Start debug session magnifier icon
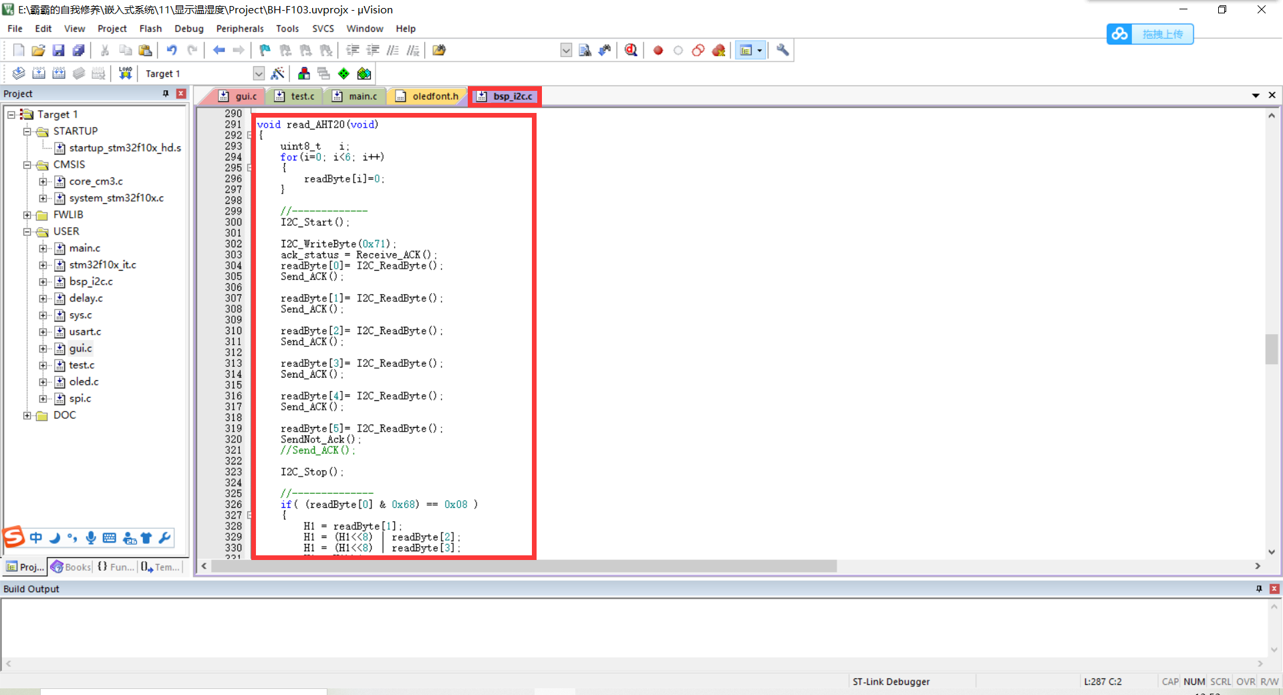This screenshot has height=695, width=1283. click(631, 50)
